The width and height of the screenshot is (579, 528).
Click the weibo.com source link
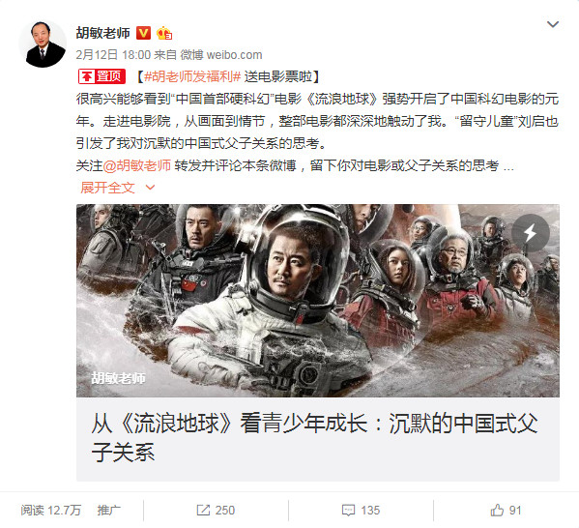point(235,55)
